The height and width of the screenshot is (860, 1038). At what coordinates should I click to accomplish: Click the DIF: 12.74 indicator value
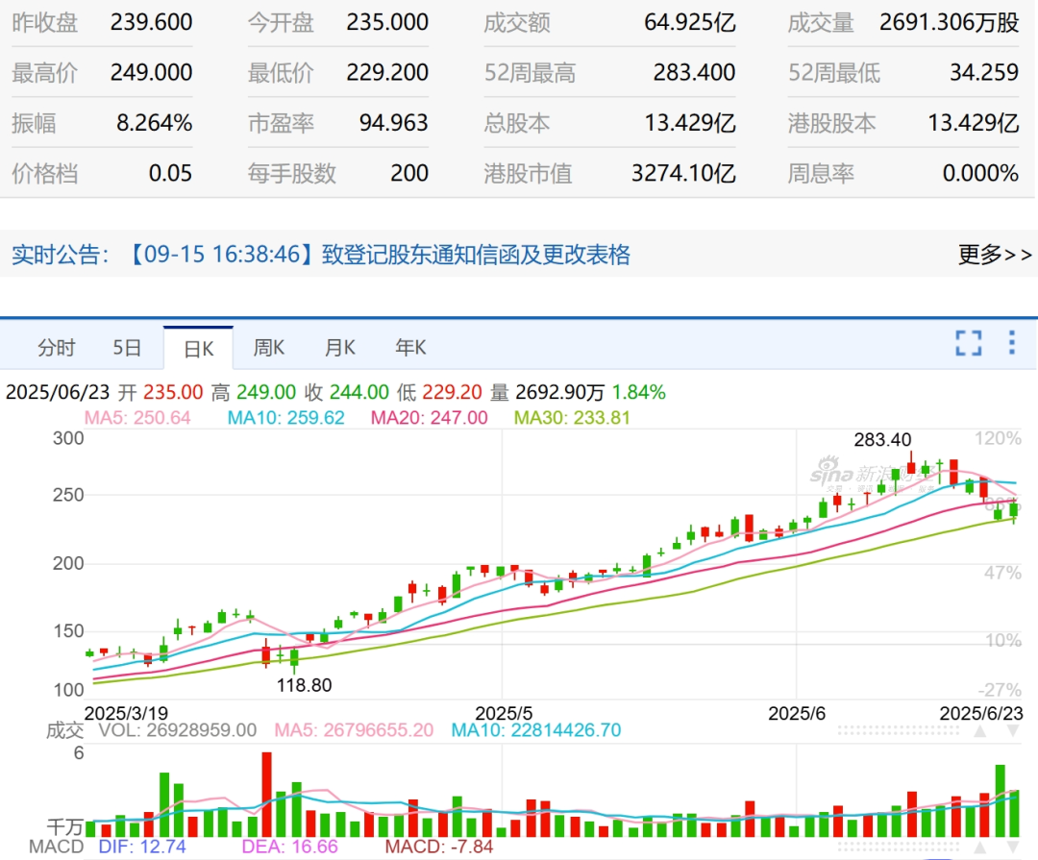coord(142,847)
